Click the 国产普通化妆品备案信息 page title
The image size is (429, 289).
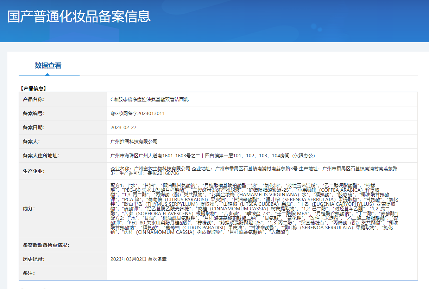(79, 17)
